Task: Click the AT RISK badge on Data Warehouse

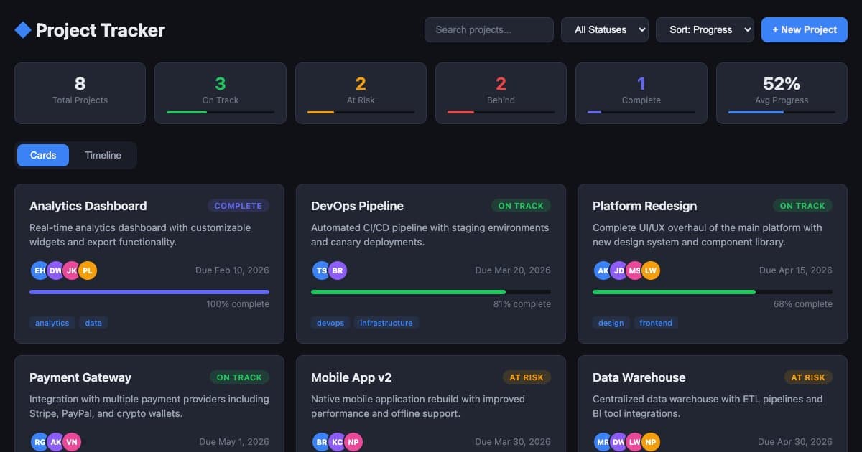Action: pos(808,377)
